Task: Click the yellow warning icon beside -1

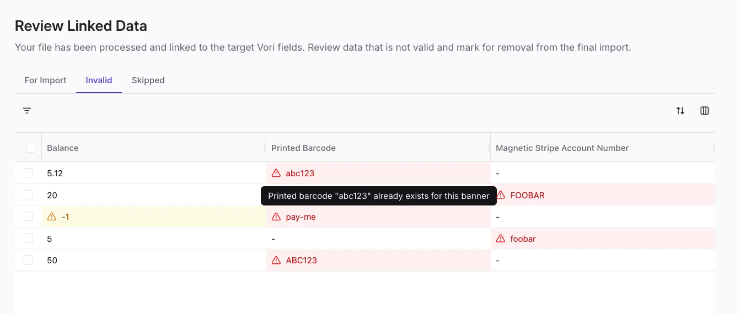Action: tap(52, 217)
